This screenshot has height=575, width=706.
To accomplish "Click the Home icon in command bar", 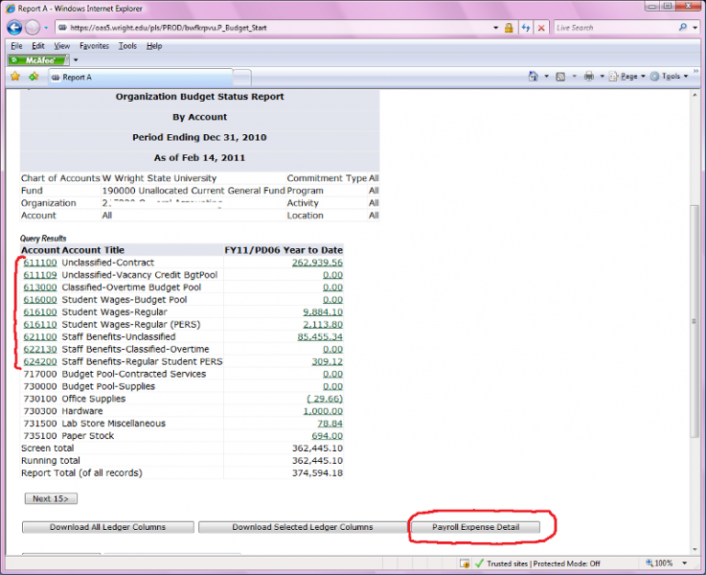I will (534, 77).
